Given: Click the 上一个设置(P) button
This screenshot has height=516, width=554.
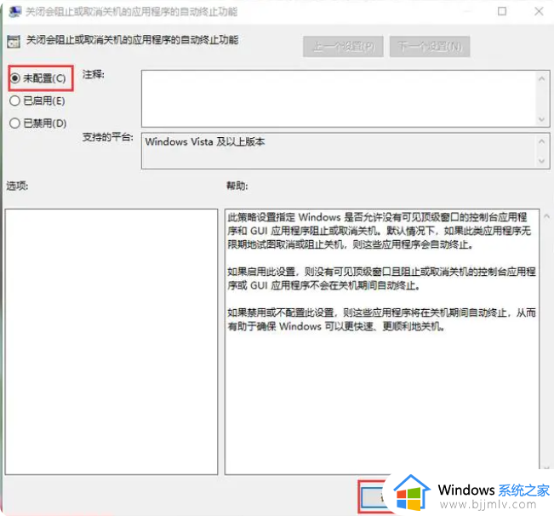Looking at the screenshot, I should [343, 46].
